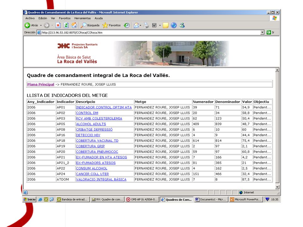
Task: Open the Atrás history dropdown arrow
Action: pos(41,26)
